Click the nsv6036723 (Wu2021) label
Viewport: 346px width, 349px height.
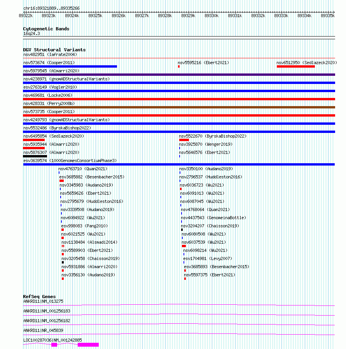202,185
